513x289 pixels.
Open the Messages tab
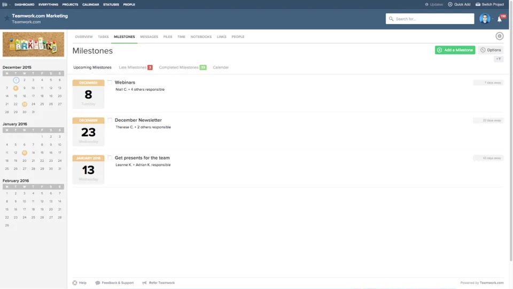(x=149, y=37)
